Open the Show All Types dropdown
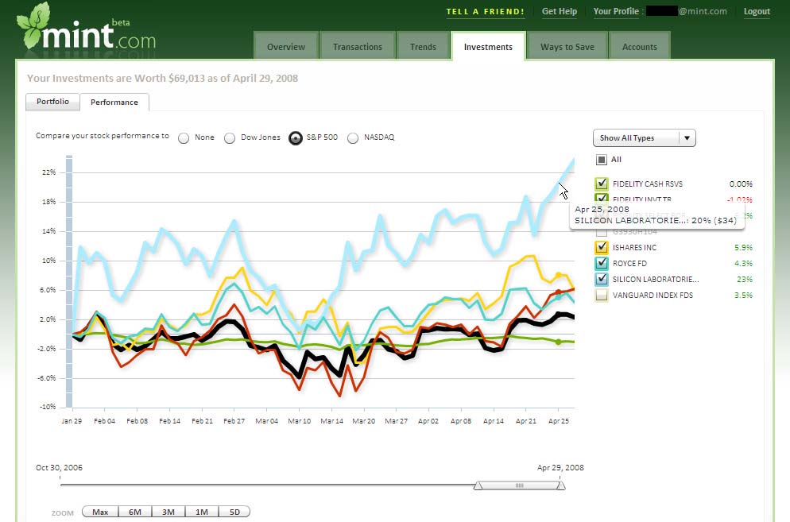 [x=644, y=137]
